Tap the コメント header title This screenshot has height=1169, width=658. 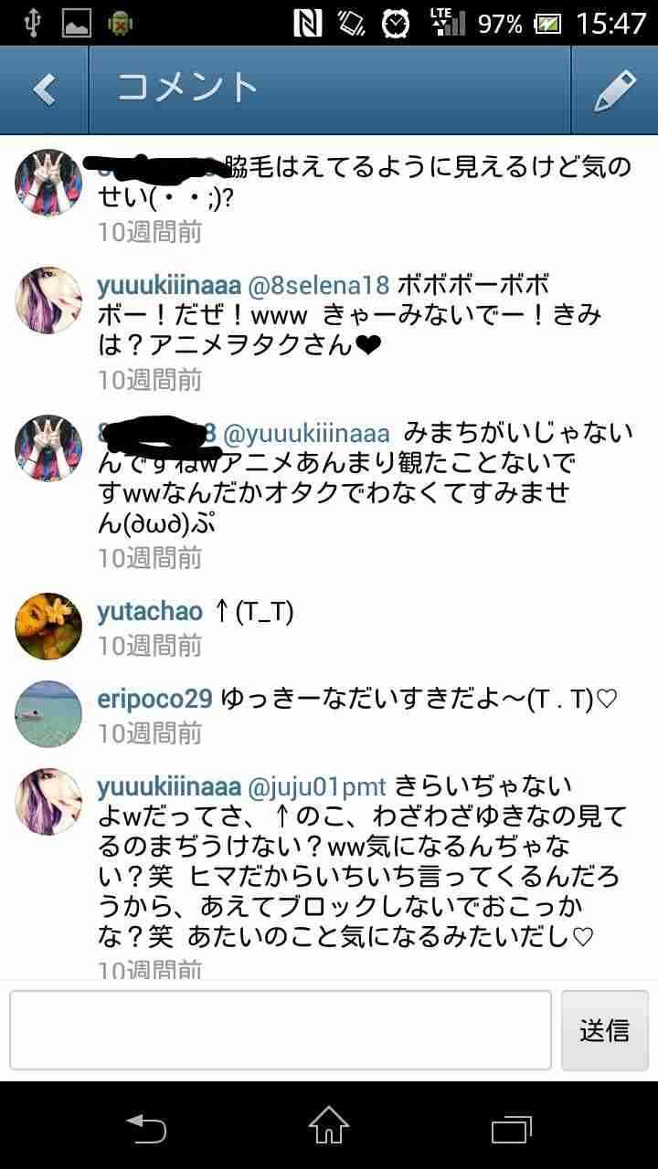[187, 89]
